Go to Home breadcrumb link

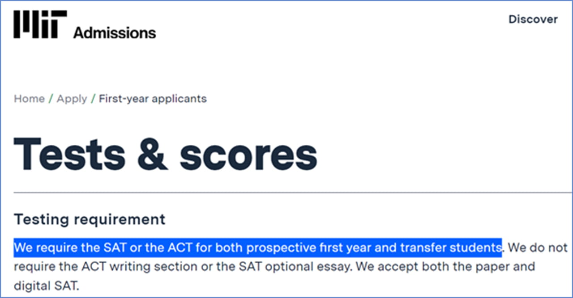[x=29, y=99]
